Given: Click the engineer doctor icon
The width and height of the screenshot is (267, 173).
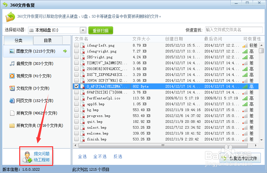Looking at the screenshot, I should [x=27, y=157].
